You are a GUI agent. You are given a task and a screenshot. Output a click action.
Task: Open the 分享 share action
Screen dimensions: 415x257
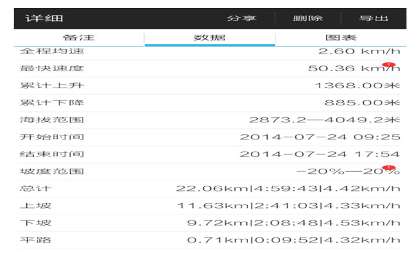[242, 18]
